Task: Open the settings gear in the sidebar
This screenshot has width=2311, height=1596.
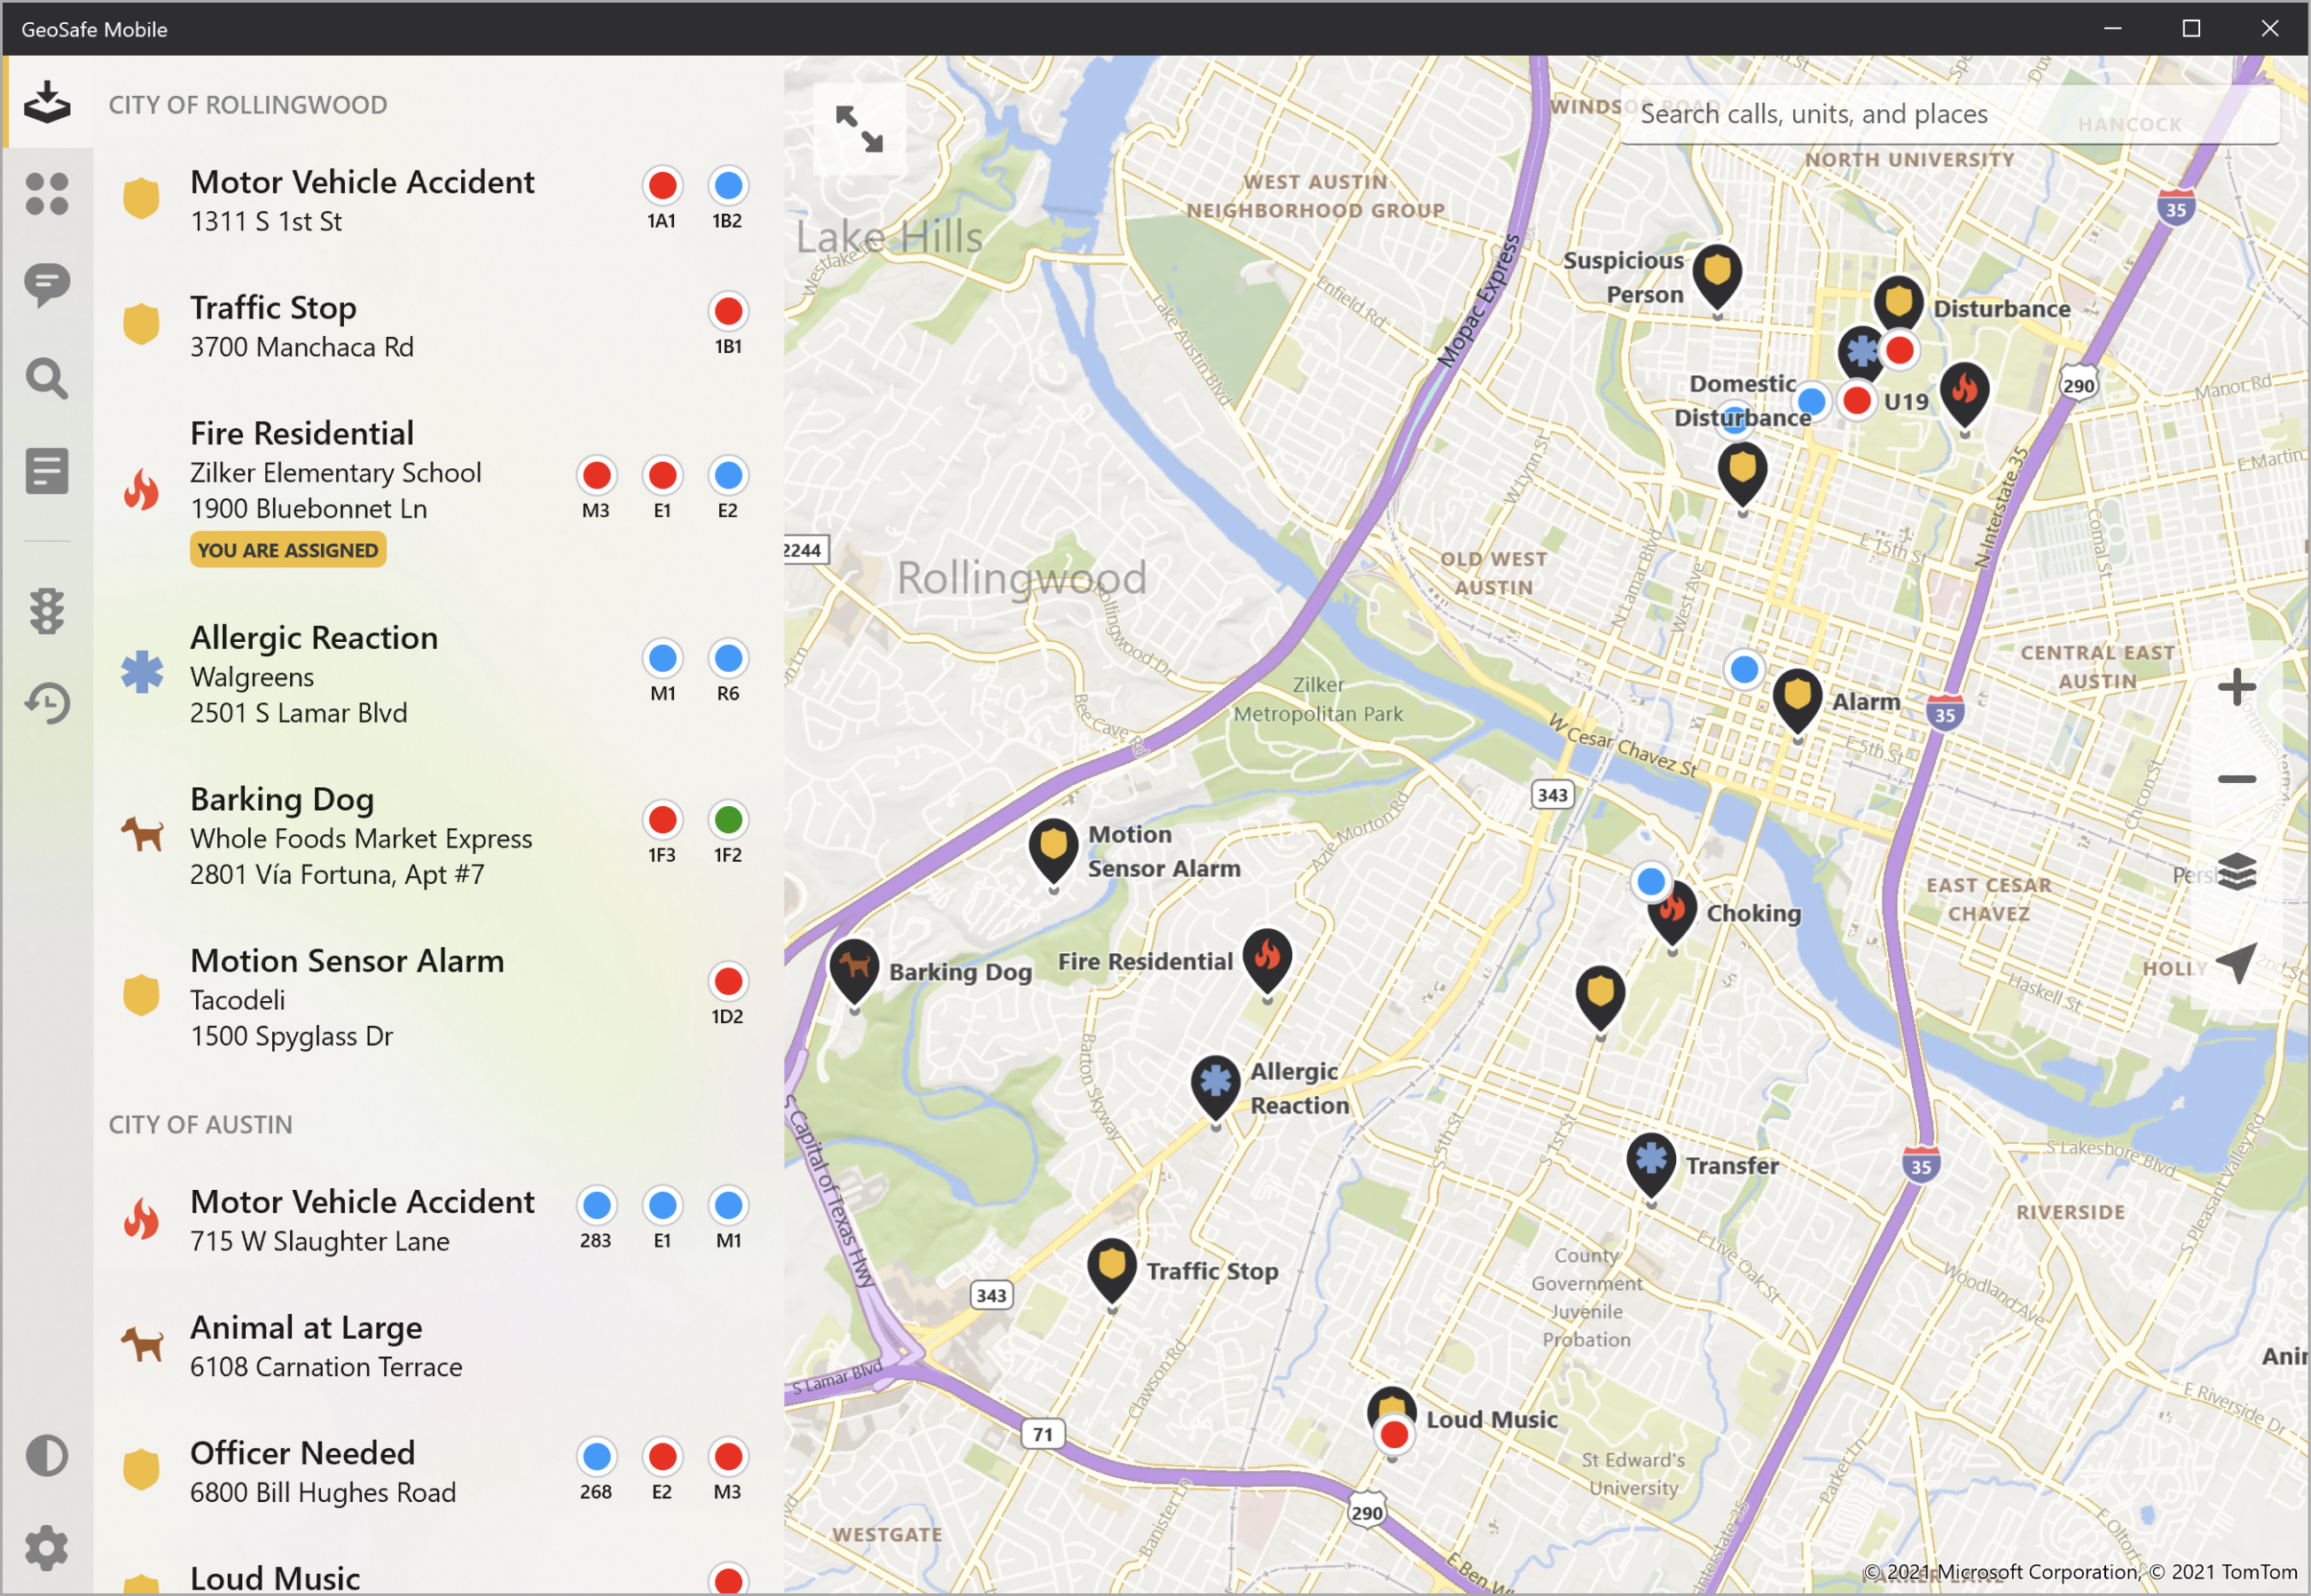Action: pyautogui.click(x=47, y=1548)
